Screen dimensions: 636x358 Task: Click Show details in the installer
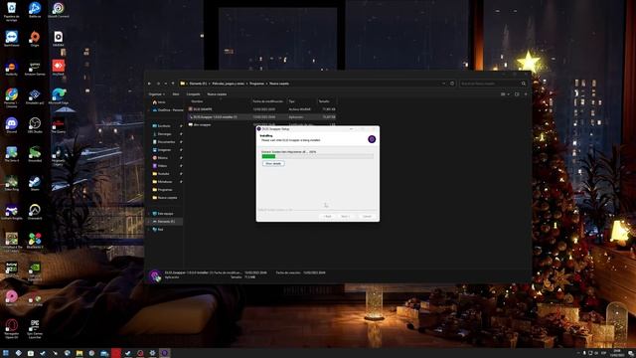click(273, 163)
